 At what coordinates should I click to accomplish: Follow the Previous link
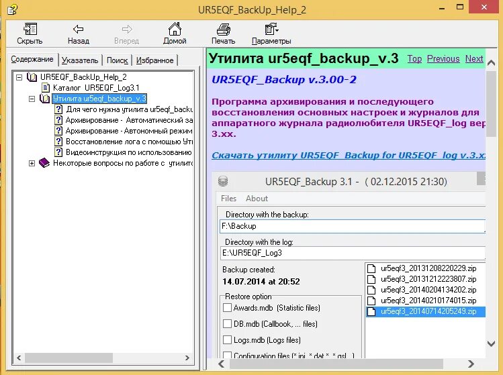coord(443,58)
